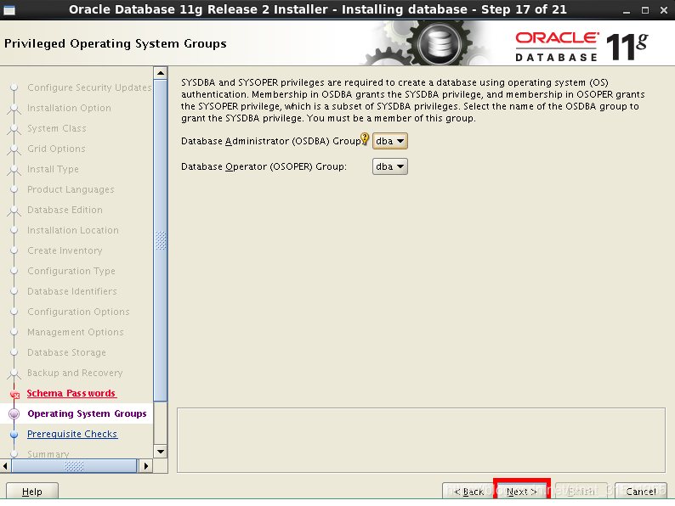Click the Schema Passwords error icon
Viewport: 675px width, 506px height.
(14, 394)
